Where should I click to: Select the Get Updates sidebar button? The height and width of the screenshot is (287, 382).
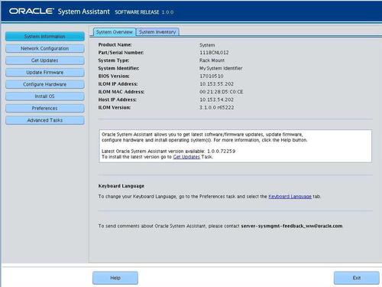point(45,60)
